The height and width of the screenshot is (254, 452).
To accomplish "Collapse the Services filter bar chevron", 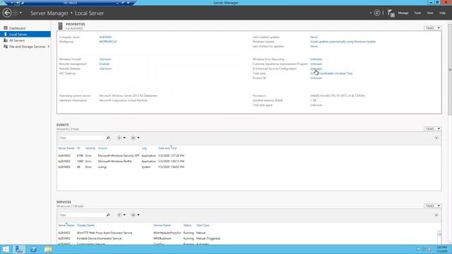I will (436, 215).
